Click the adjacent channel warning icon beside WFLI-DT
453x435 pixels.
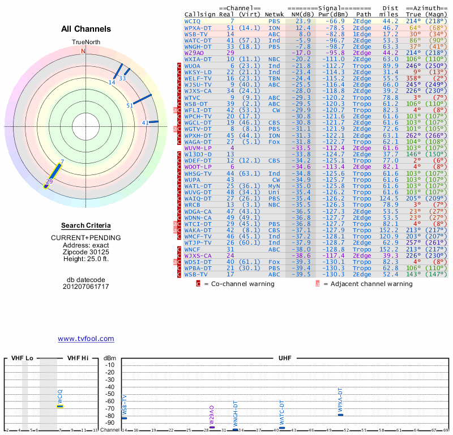[175, 109]
